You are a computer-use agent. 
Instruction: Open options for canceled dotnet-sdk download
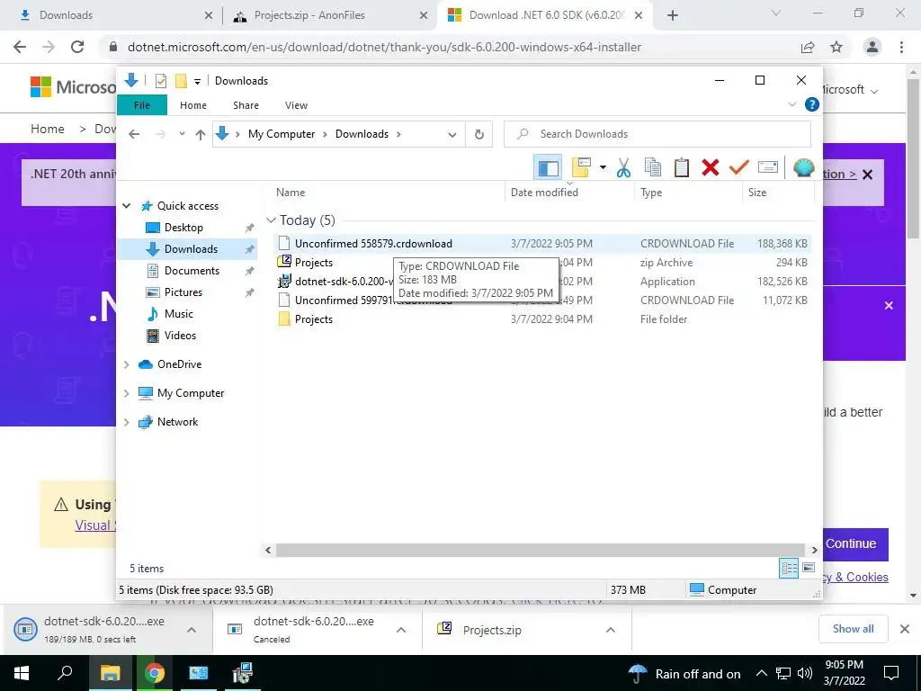(x=401, y=630)
